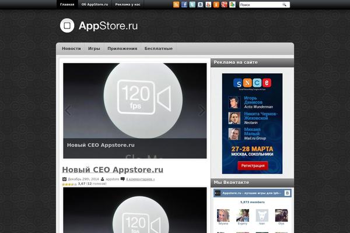Open the Реклама у нас tab
The image size is (350, 233).
(128, 5)
